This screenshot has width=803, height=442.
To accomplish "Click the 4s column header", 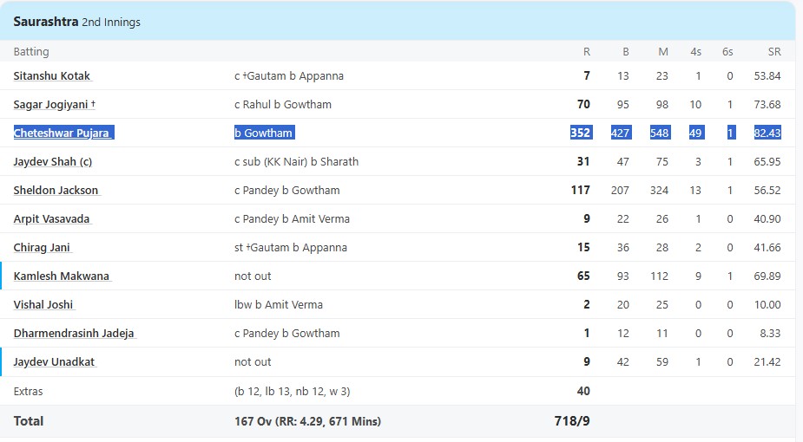I will (x=695, y=52).
